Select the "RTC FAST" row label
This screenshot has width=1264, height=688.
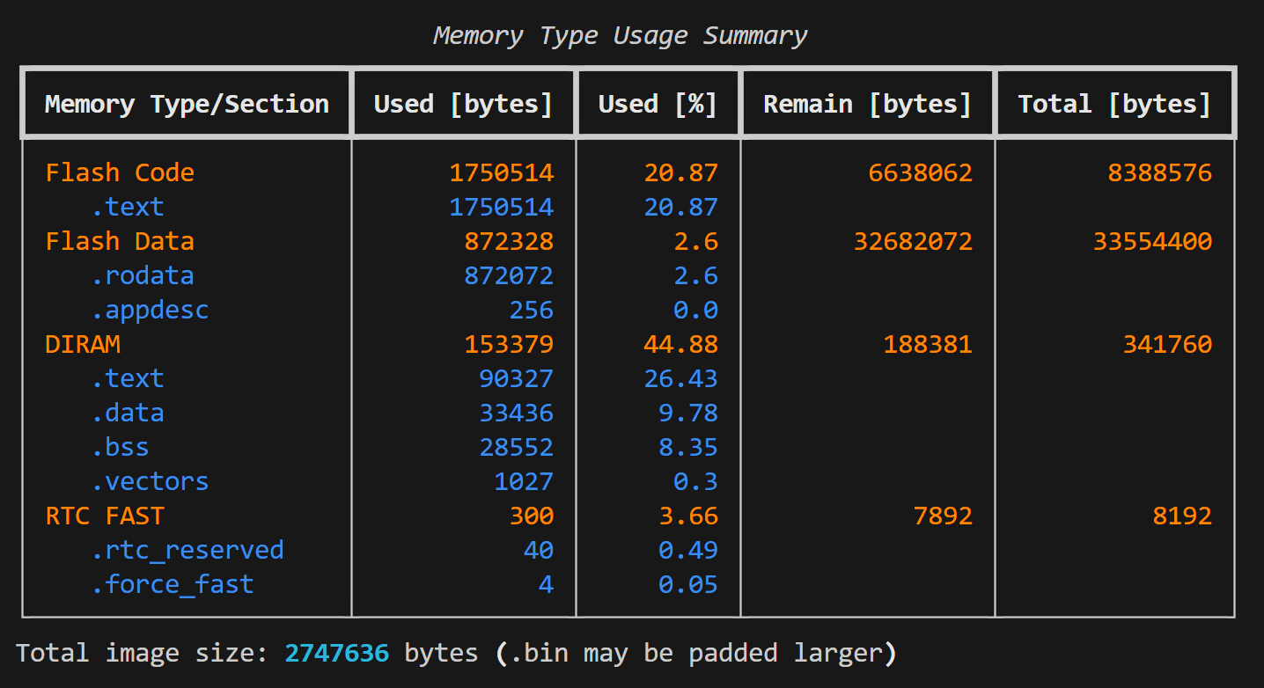click(105, 516)
